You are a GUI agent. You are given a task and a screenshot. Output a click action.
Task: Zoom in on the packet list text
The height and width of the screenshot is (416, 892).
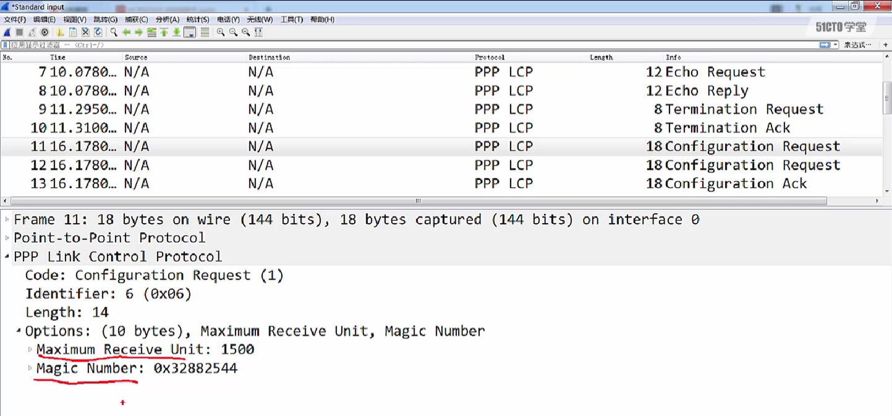(x=221, y=32)
